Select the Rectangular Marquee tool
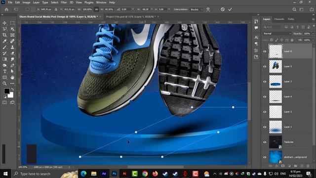This screenshot has width=316, height=178. (12, 23)
